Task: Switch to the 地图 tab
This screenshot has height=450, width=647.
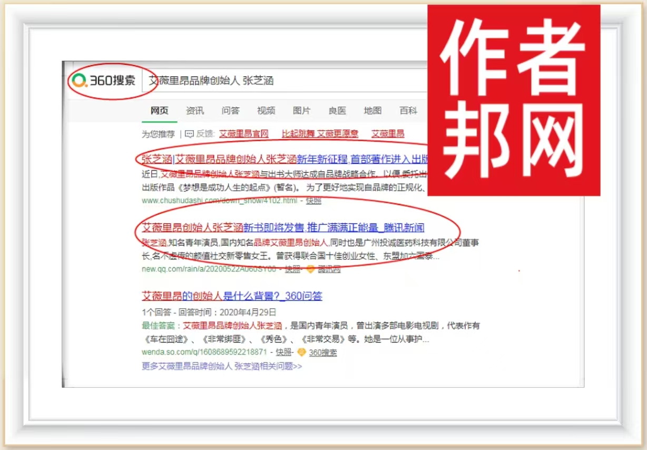Action: click(372, 111)
